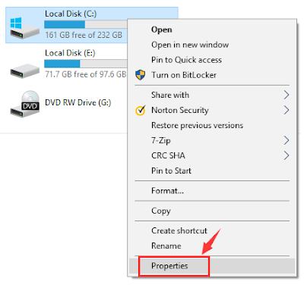Click the Norton Security checkmark icon
The height and width of the screenshot is (288, 304).
pyautogui.click(x=141, y=111)
